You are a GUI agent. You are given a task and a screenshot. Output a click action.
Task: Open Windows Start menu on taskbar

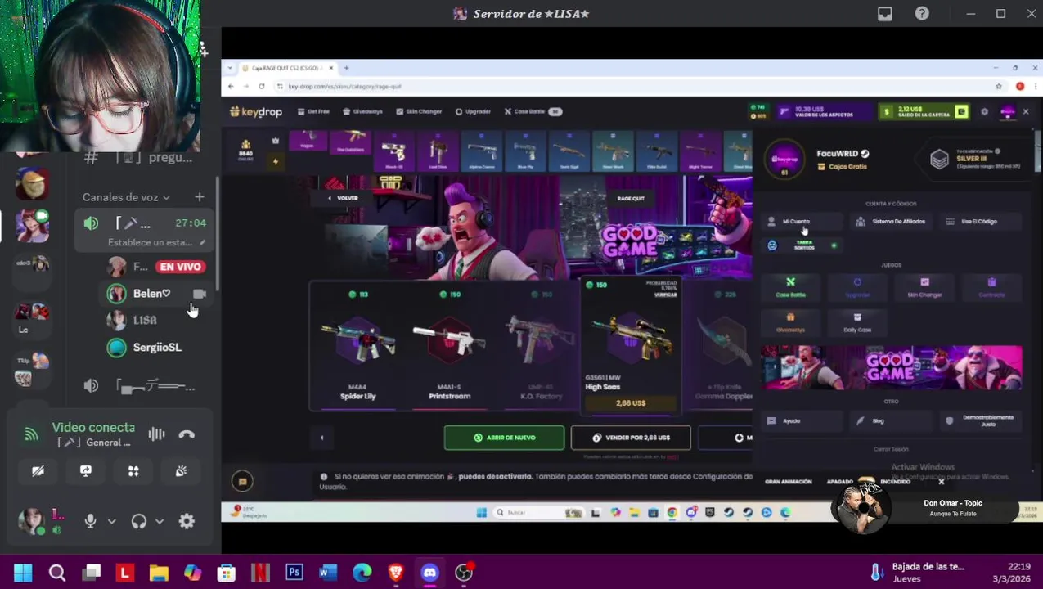click(23, 573)
